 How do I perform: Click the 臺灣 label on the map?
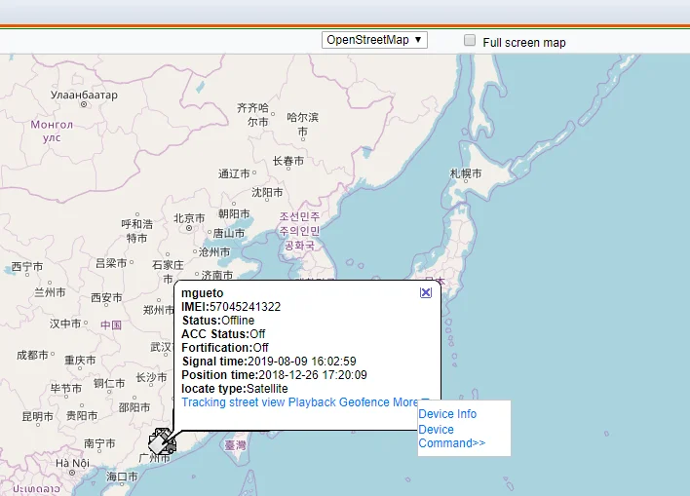click(236, 445)
